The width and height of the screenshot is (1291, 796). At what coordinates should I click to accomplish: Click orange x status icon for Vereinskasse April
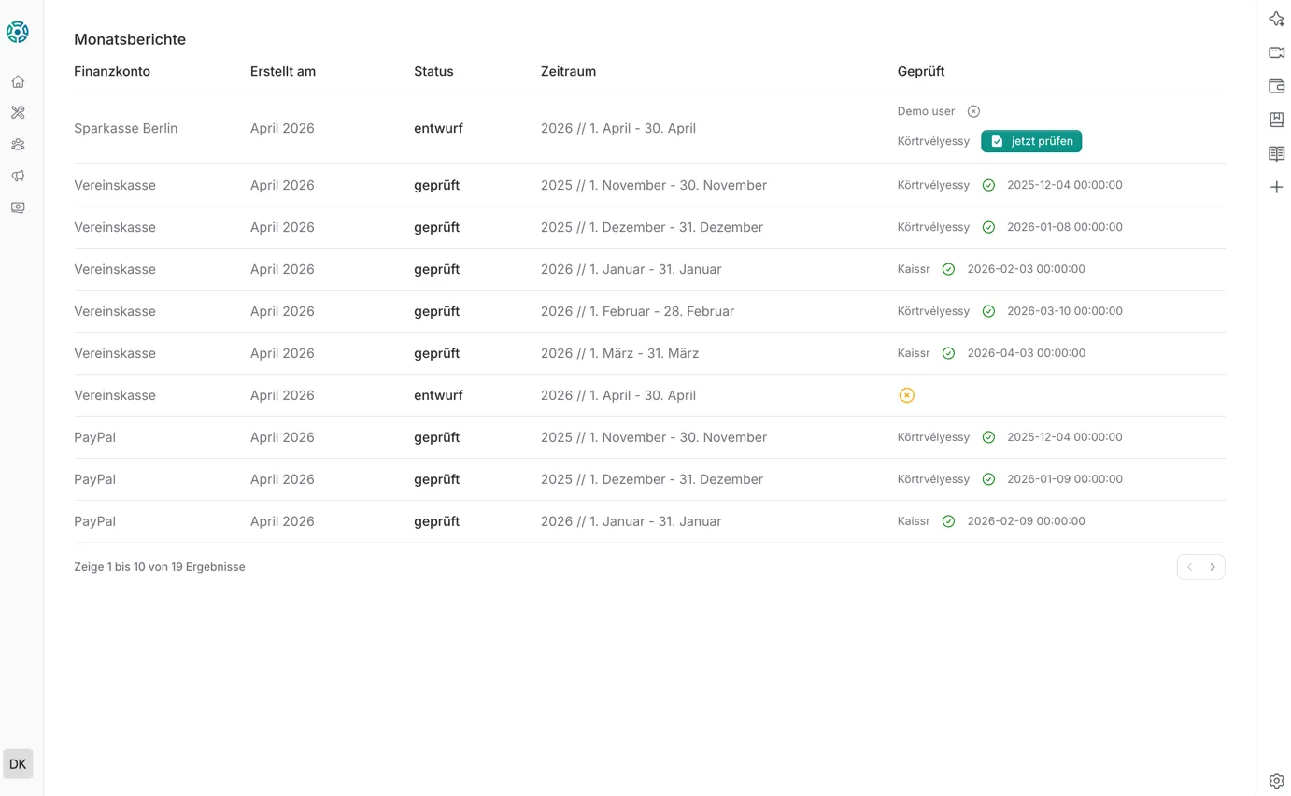(x=906, y=395)
